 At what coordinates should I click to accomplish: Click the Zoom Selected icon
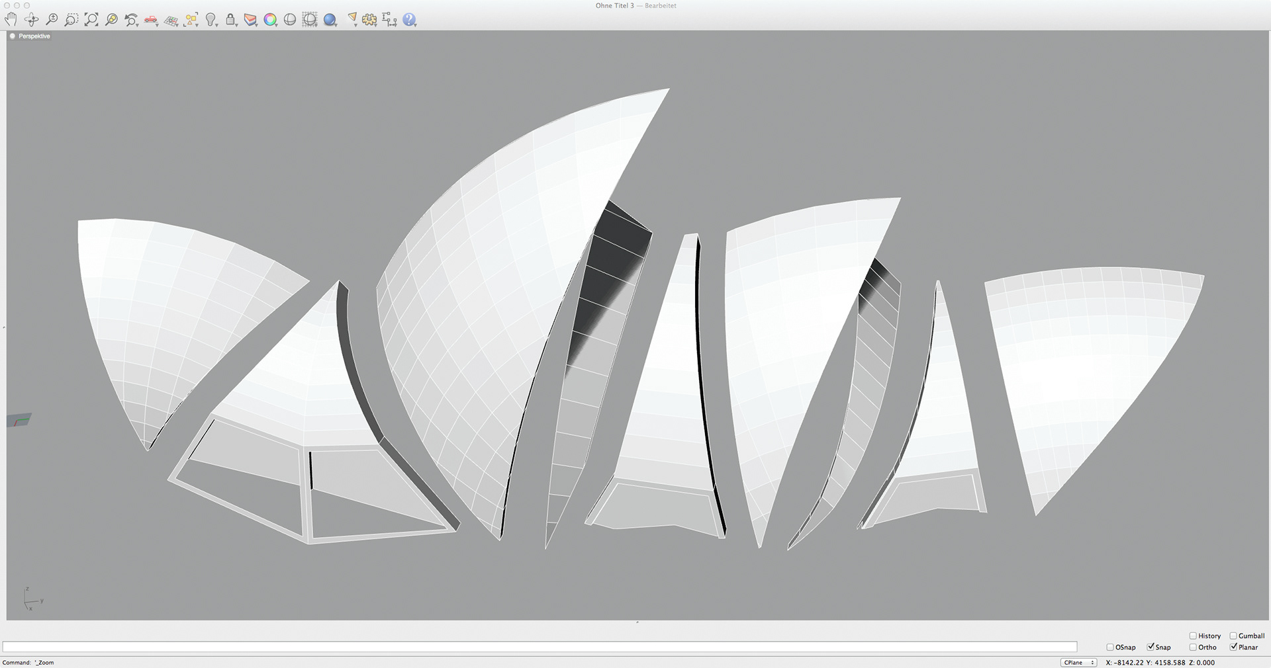[x=111, y=20]
